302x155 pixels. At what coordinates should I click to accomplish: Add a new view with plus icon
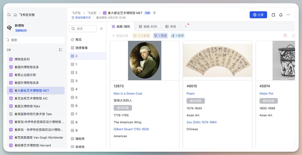tap(186, 26)
